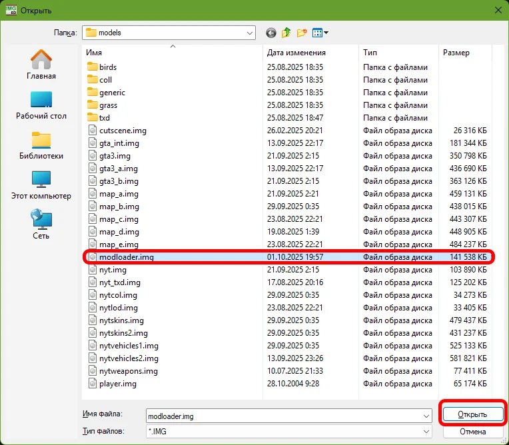This screenshot has height=445, width=509.
Task: Open the Тип файлов filter dropdown
Action: 426,431
